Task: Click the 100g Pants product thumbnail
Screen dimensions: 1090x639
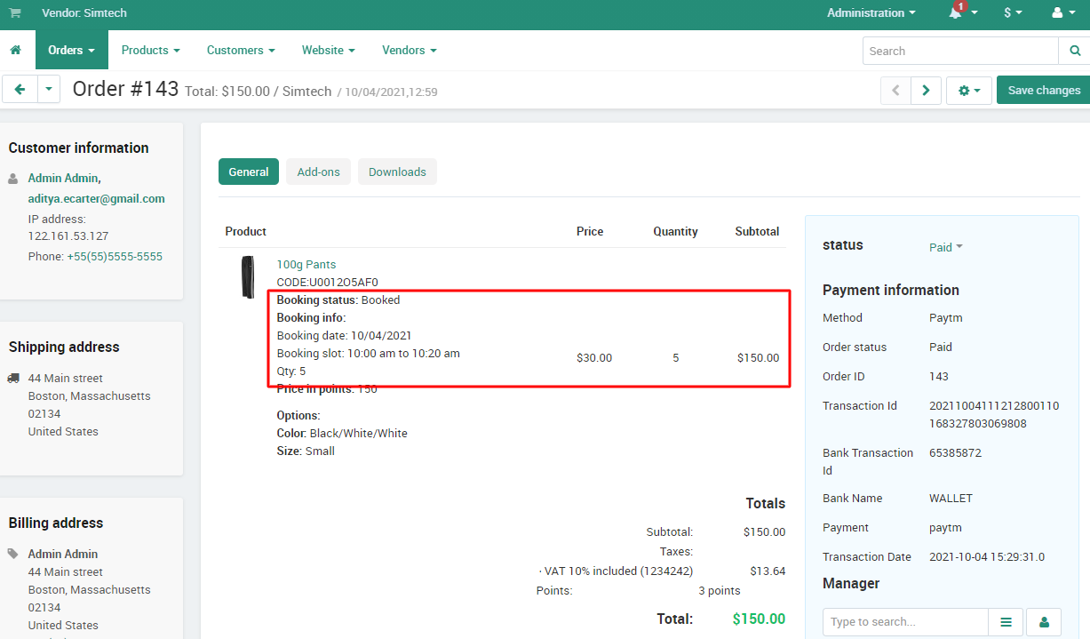Action: [248, 277]
